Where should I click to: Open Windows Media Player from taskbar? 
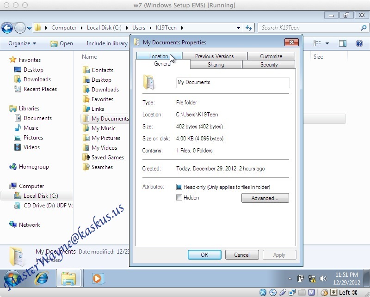97,278
